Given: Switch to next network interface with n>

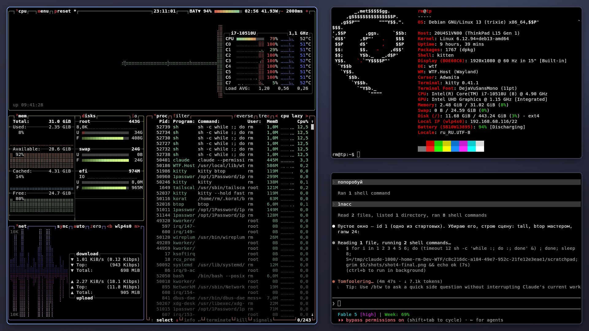Looking at the screenshot, I should click(137, 226).
